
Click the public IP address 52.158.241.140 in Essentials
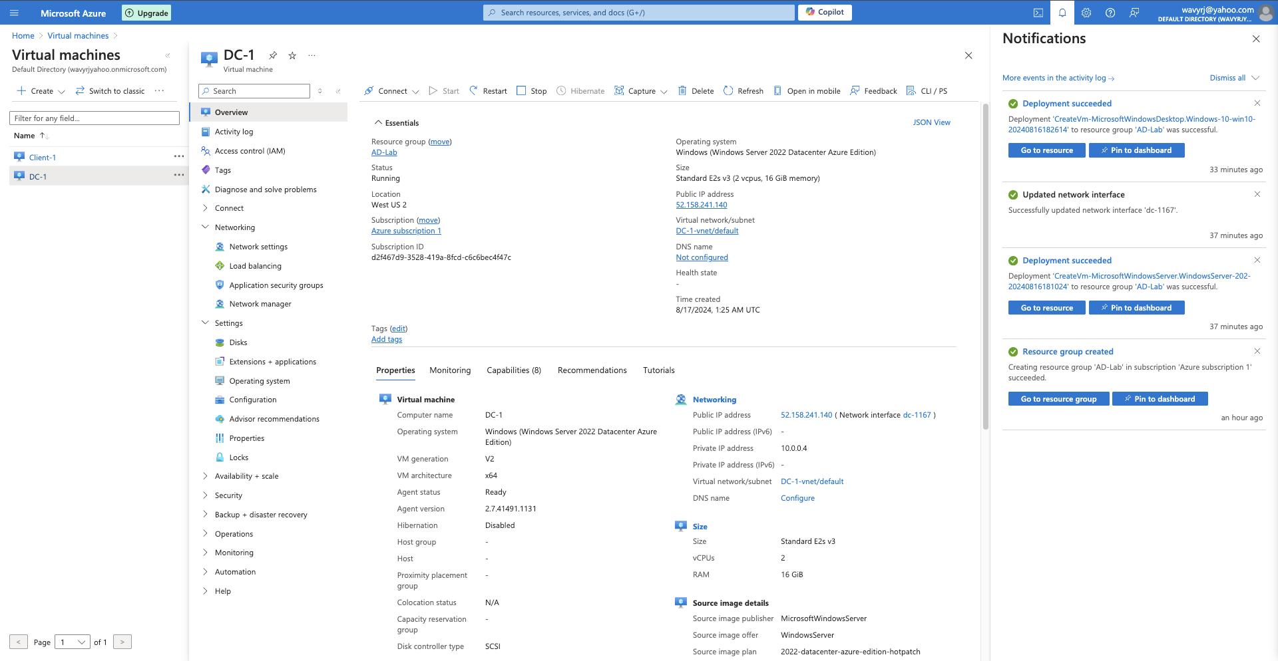tap(702, 205)
